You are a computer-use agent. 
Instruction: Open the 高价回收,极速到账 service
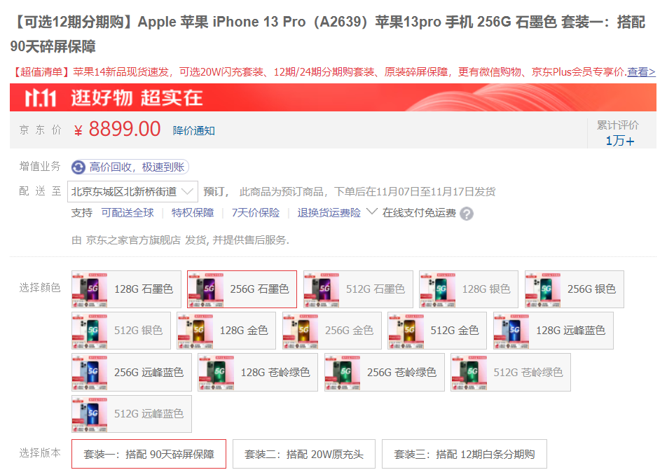tap(130, 167)
